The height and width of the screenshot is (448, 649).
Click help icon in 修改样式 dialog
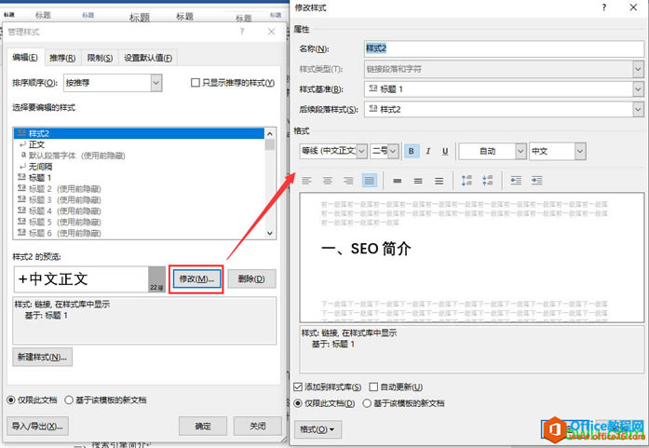[604, 7]
